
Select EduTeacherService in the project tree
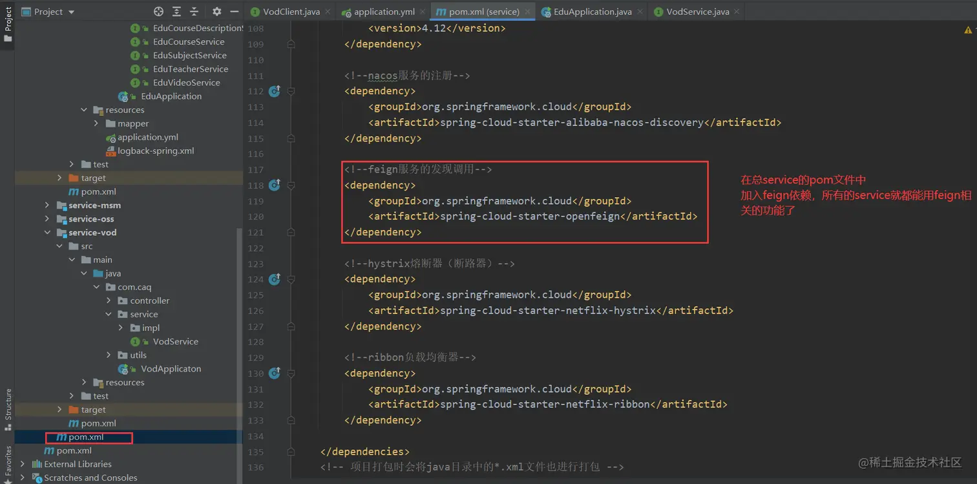tap(191, 68)
